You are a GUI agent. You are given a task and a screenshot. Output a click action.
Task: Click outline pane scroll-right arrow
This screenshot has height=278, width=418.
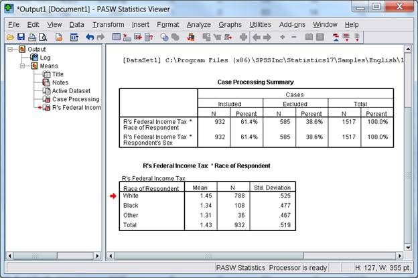click(x=97, y=256)
